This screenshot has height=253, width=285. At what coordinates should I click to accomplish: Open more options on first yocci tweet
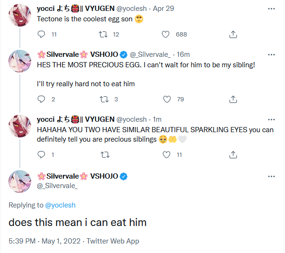click(x=271, y=9)
